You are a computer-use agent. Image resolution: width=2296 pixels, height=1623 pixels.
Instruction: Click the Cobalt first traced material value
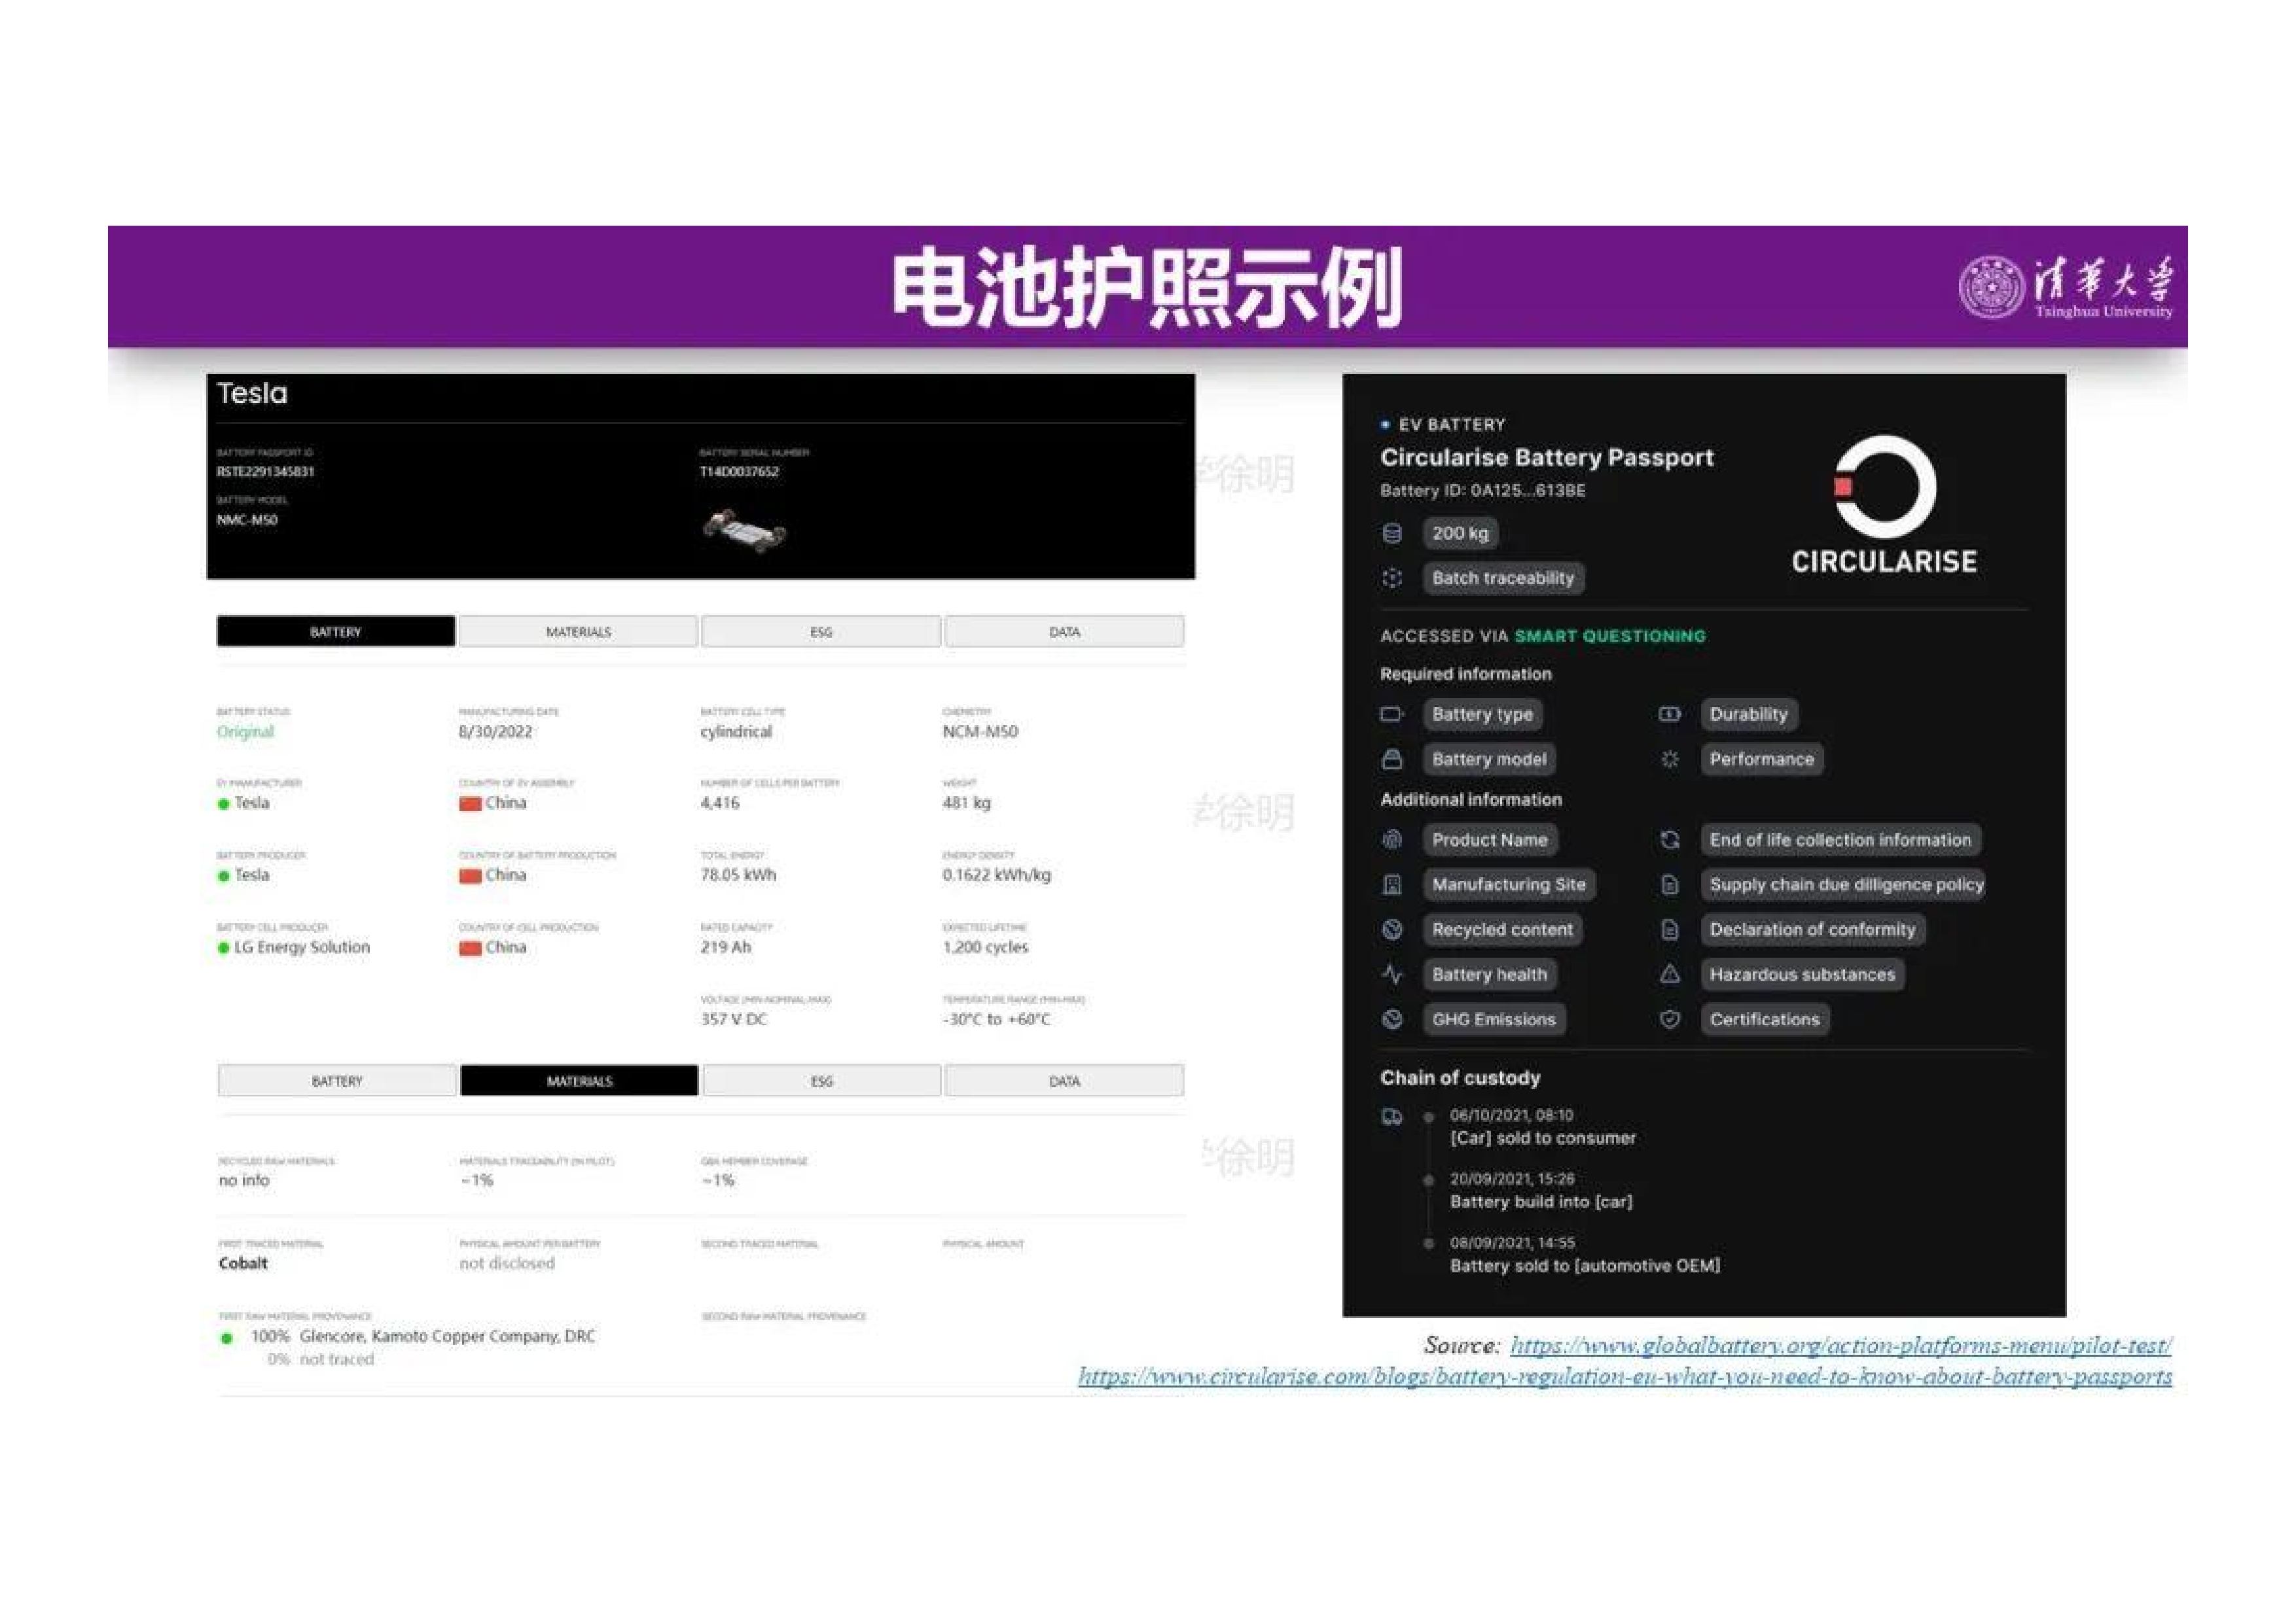243,1263
